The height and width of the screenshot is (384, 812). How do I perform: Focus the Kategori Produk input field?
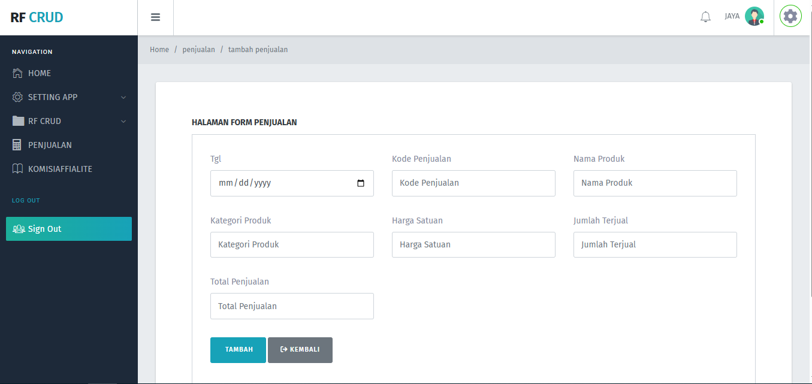click(x=292, y=245)
